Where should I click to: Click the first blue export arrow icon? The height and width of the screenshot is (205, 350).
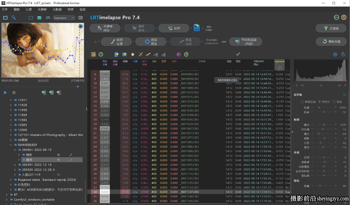point(116,54)
